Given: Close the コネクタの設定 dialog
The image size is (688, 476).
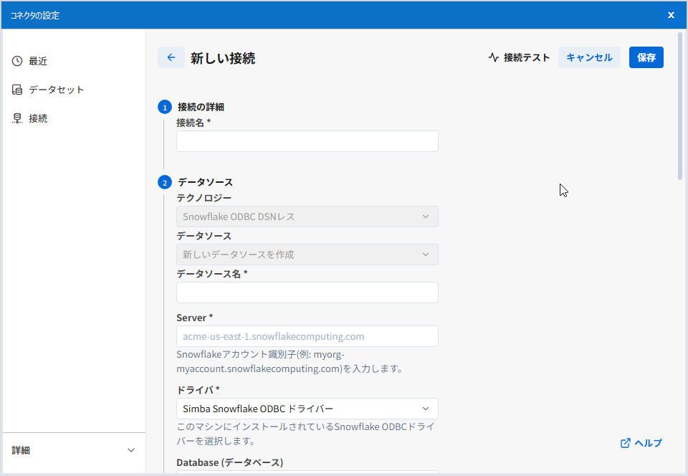Looking at the screenshot, I should 671,15.
